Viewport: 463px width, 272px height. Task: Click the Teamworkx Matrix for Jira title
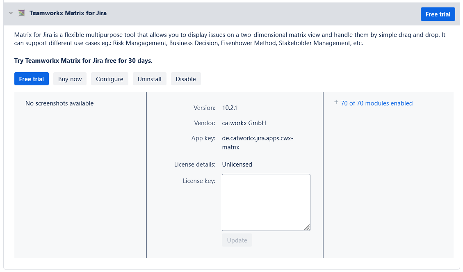68,13
